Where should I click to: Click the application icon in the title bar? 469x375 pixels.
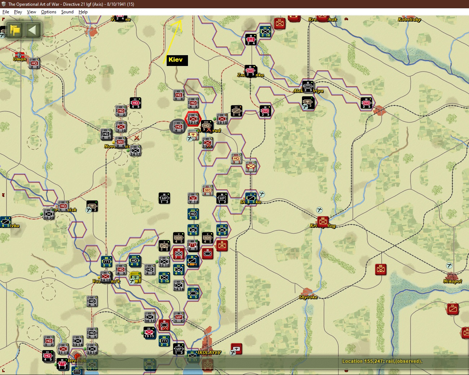[x=4, y=4]
